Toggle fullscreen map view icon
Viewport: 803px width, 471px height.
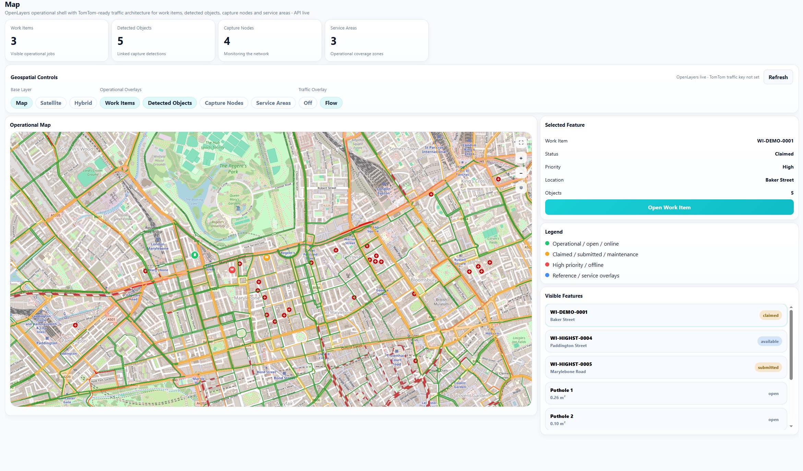point(521,142)
